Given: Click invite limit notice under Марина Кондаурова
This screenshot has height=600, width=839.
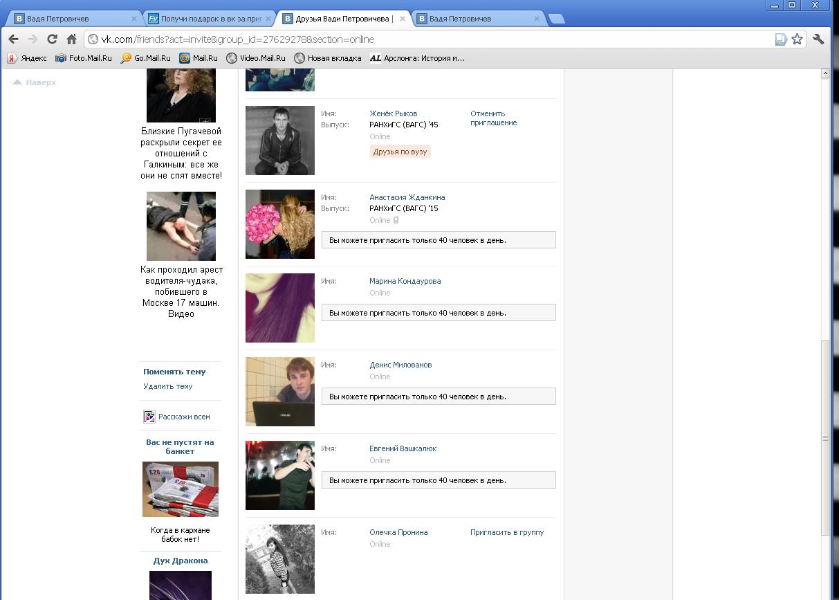Looking at the screenshot, I should tap(439, 313).
